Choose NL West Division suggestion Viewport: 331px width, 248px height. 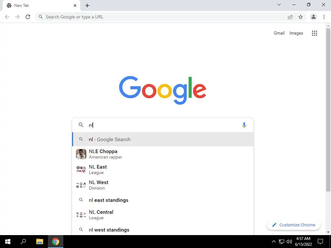tap(163, 185)
